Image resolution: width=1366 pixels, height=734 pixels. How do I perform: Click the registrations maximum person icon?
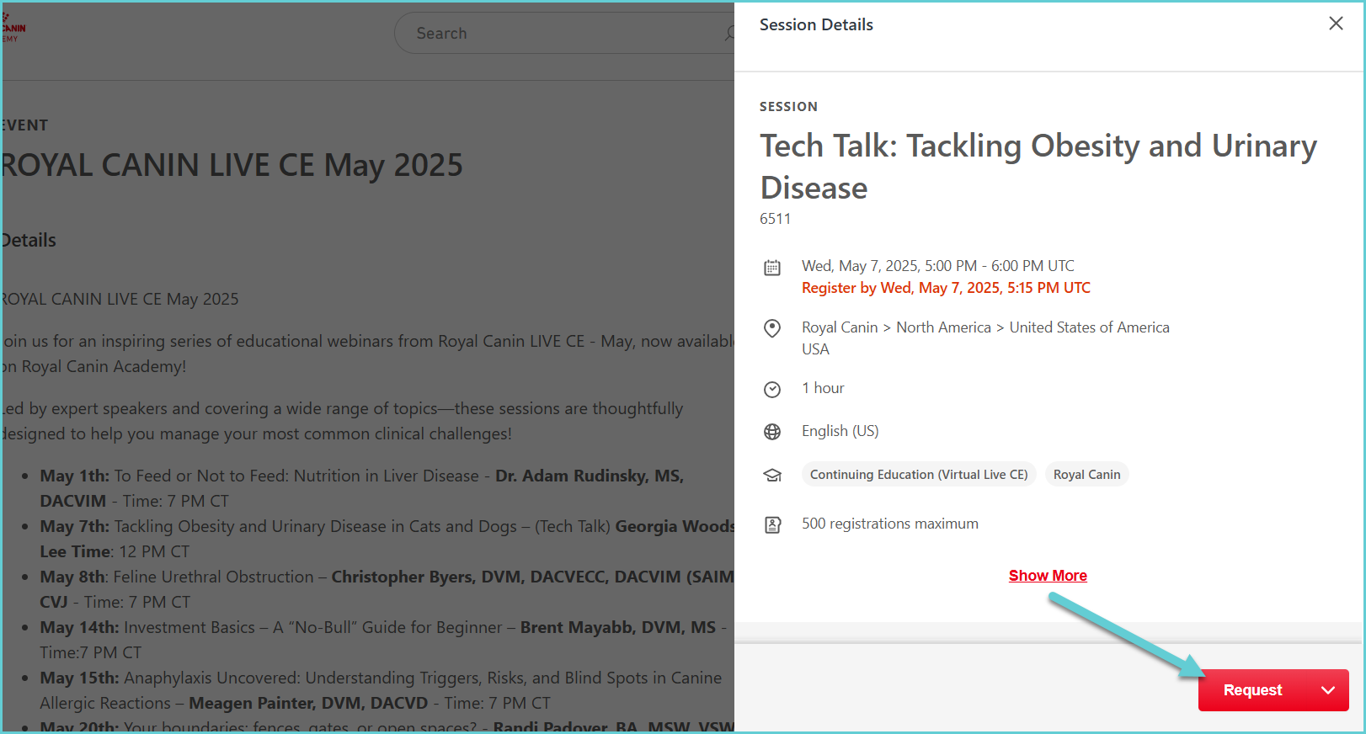772,525
